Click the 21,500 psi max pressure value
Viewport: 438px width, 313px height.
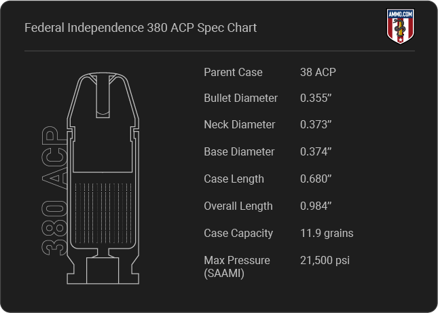click(x=325, y=260)
